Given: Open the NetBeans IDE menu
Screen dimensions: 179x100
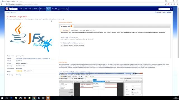Looking at the screenshot, I should coord(23,9).
